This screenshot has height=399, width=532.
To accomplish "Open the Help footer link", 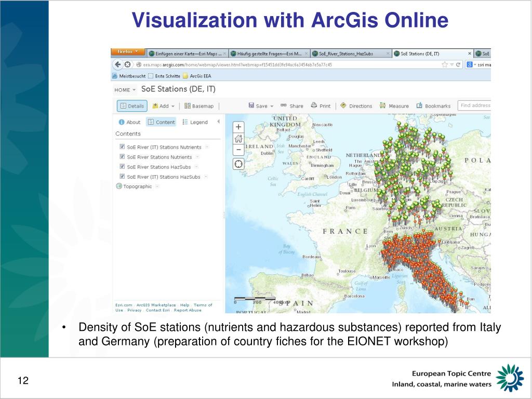I will [184, 305].
